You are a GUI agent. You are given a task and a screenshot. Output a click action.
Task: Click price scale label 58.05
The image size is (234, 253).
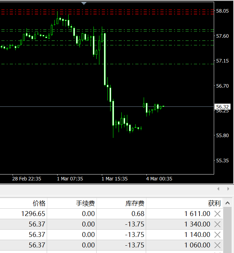click(x=222, y=11)
